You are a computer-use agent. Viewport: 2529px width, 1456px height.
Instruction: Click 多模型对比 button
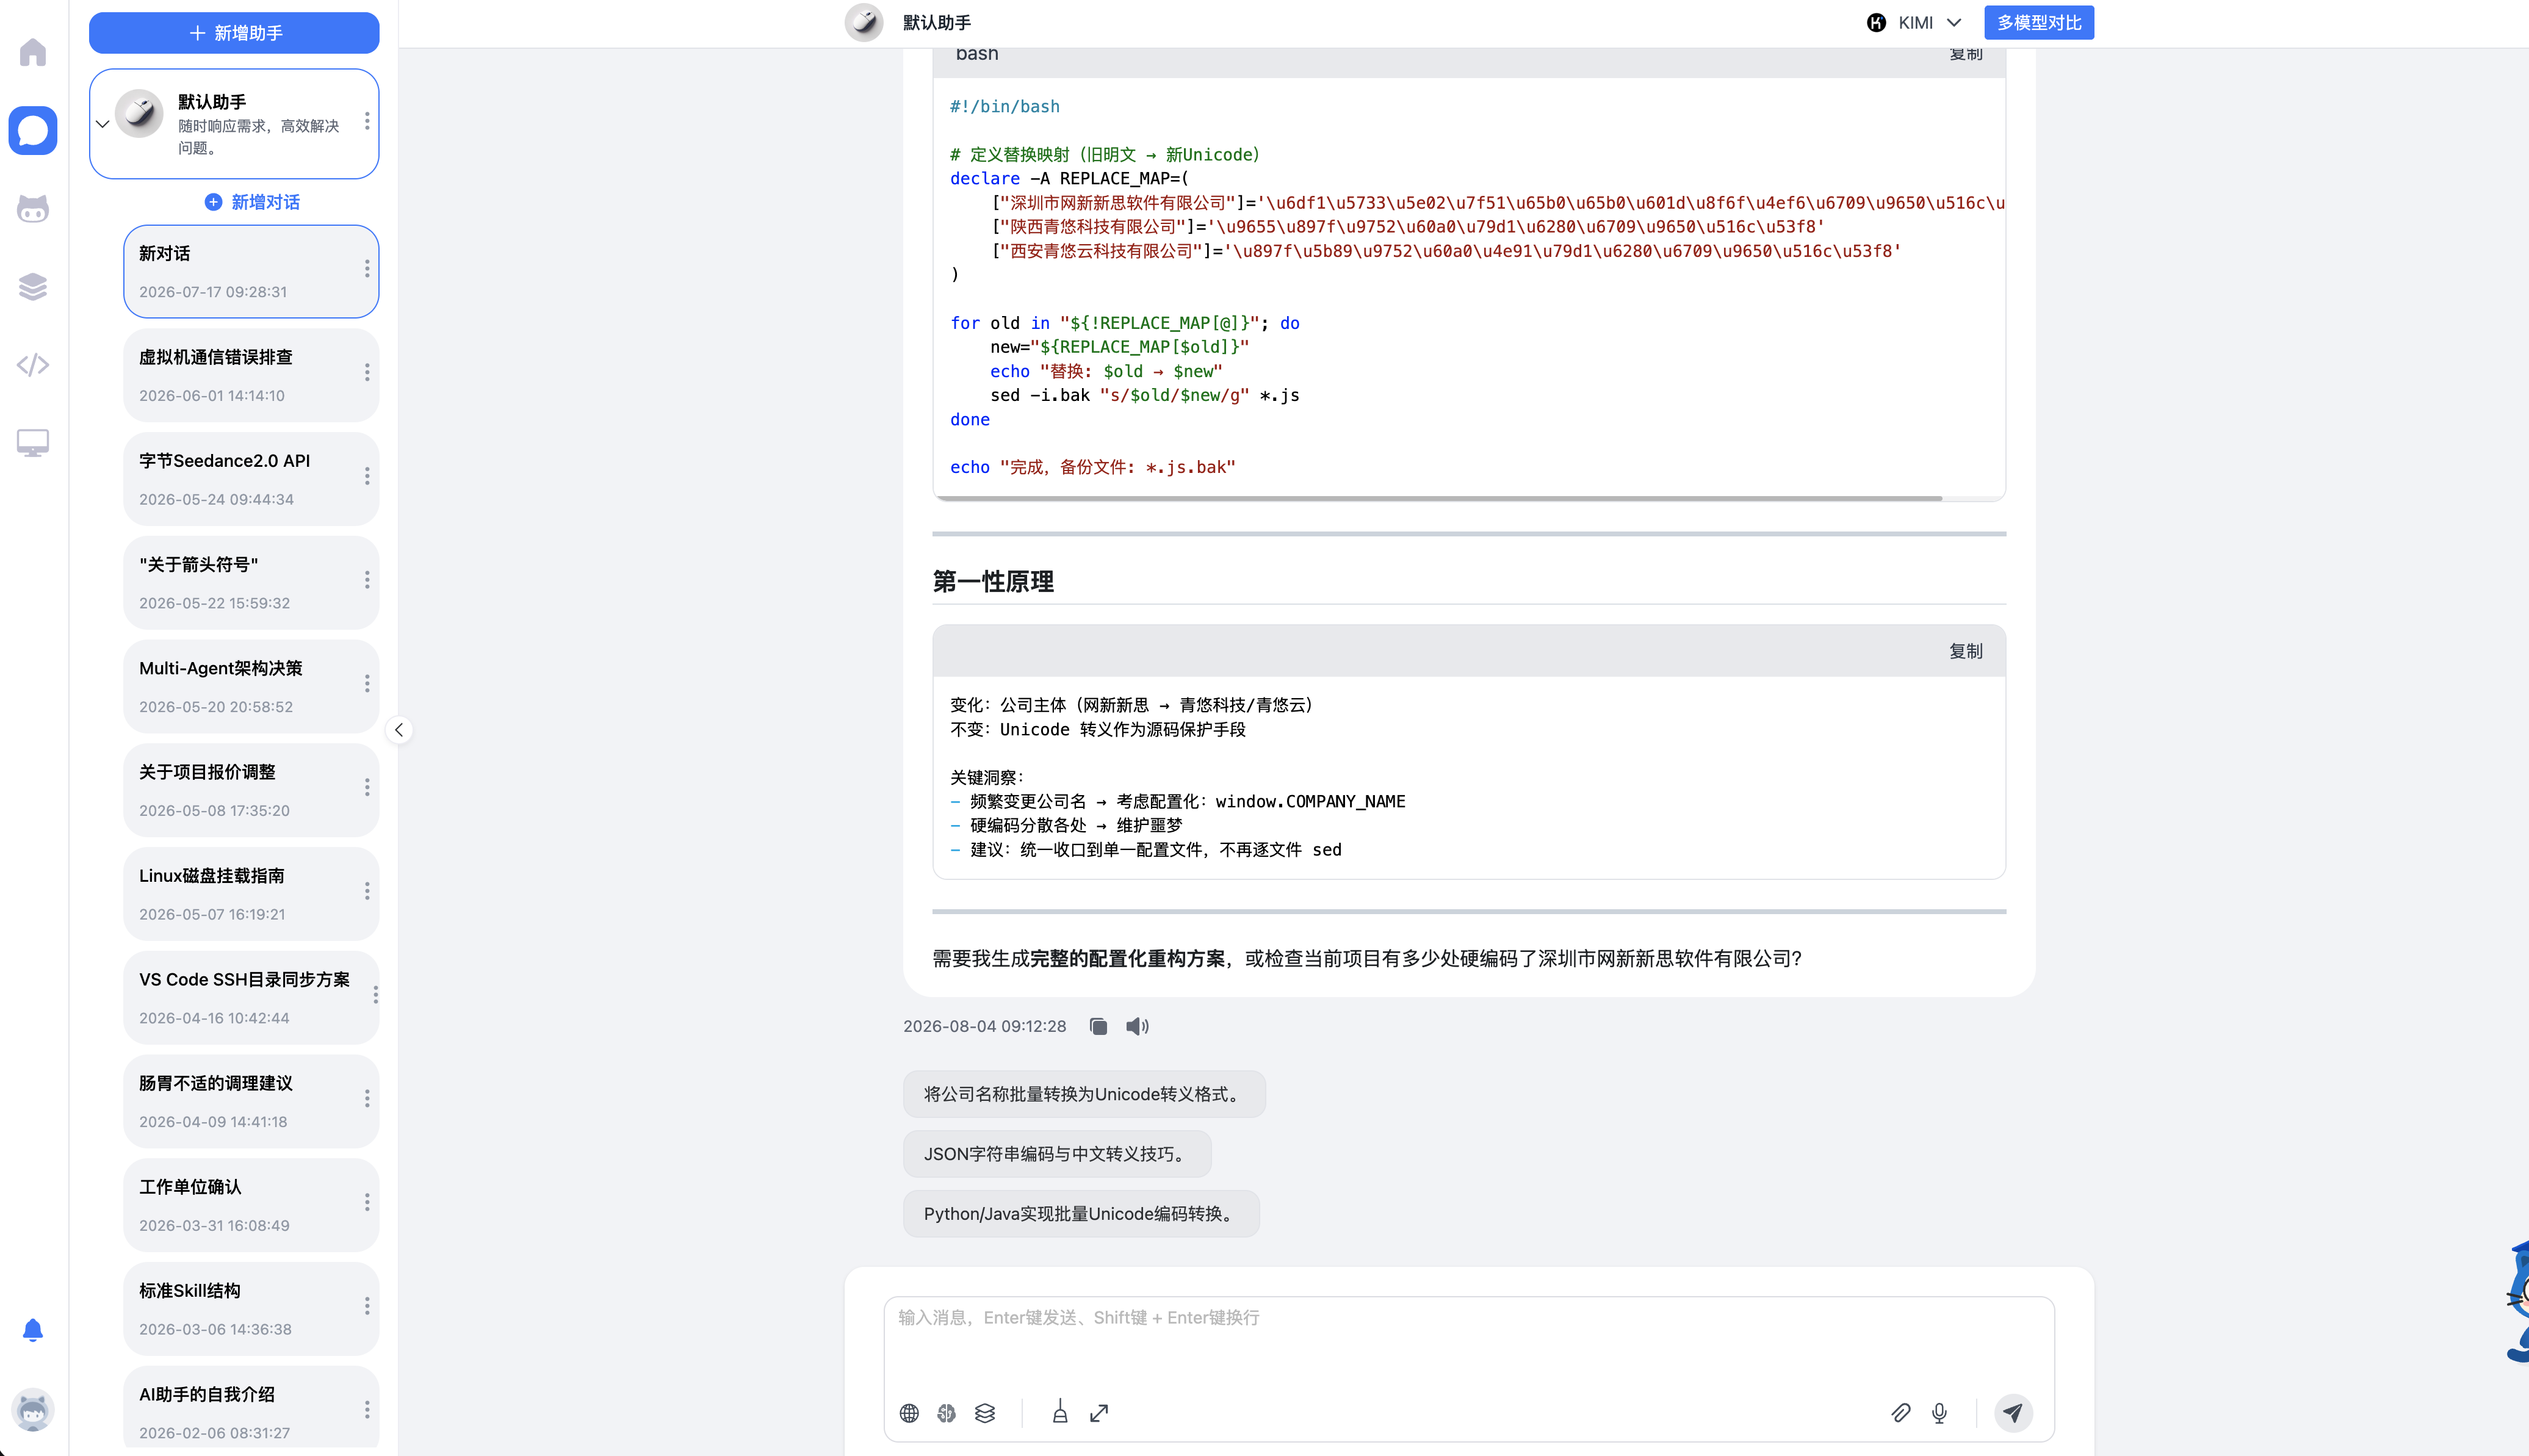point(2039,23)
